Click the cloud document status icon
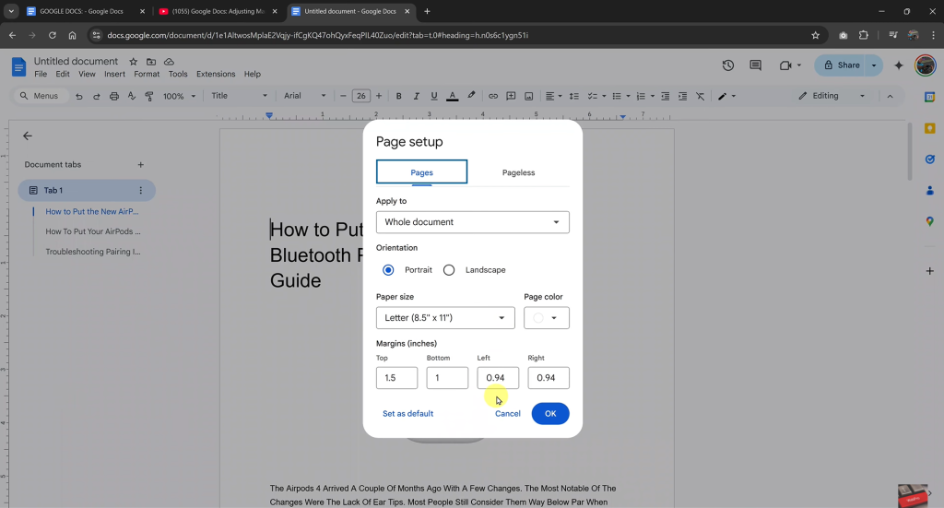 tap(170, 62)
